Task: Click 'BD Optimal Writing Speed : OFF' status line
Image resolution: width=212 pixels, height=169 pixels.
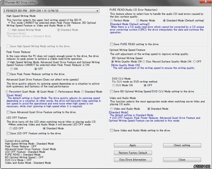Action: (24, 157)
